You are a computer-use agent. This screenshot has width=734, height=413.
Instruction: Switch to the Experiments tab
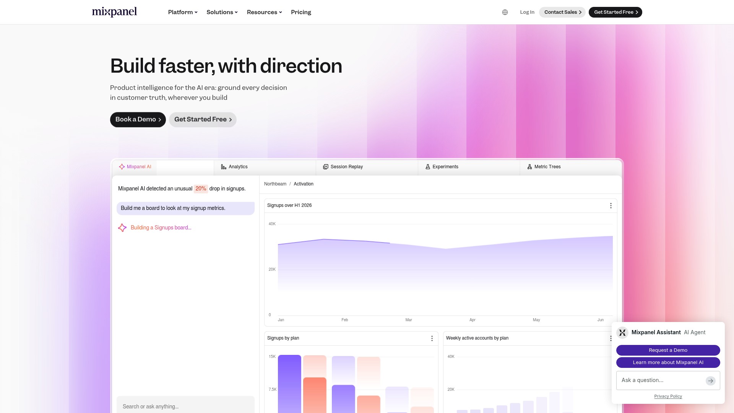(469, 167)
